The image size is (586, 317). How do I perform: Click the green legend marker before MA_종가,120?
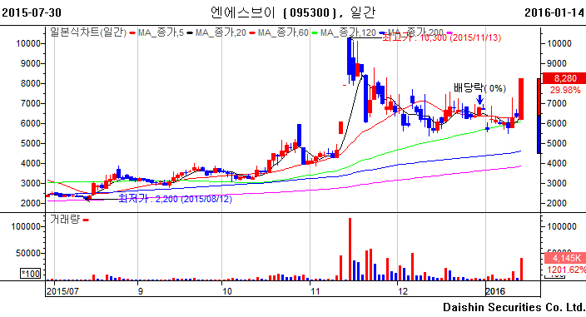pos(315,33)
